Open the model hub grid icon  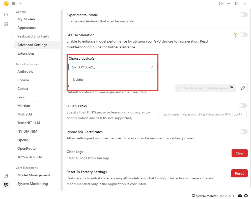(x=6, y=24)
